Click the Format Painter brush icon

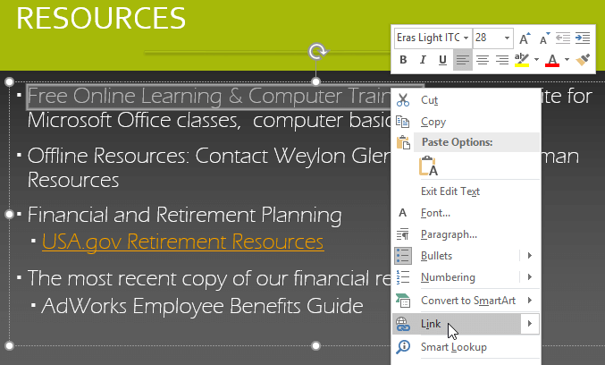[x=583, y=60]
